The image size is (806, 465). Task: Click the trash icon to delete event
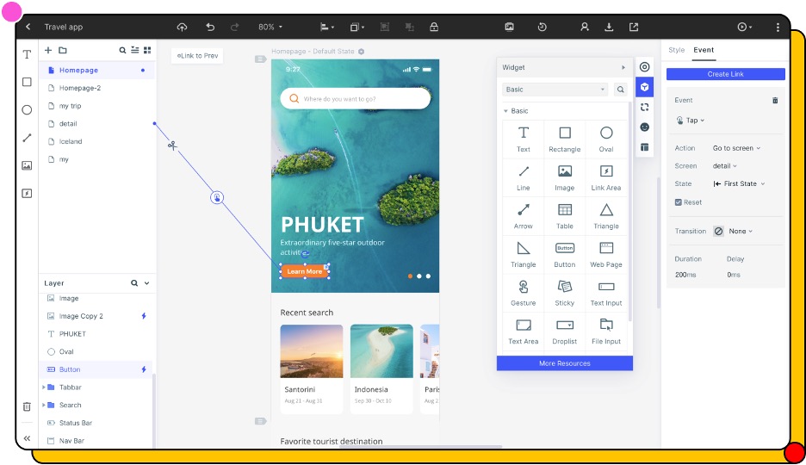pyautogui.click(x=775, y=101)
